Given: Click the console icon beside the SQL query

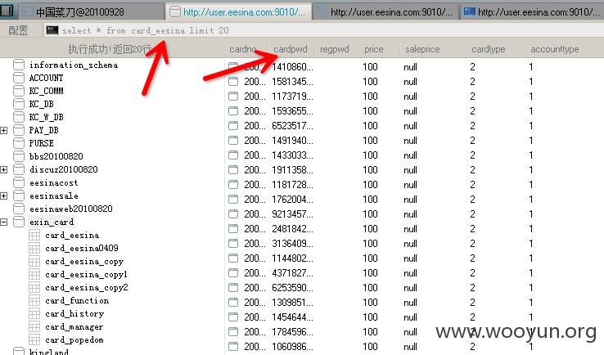Looking at the screenshot, I should click(52, 30).
